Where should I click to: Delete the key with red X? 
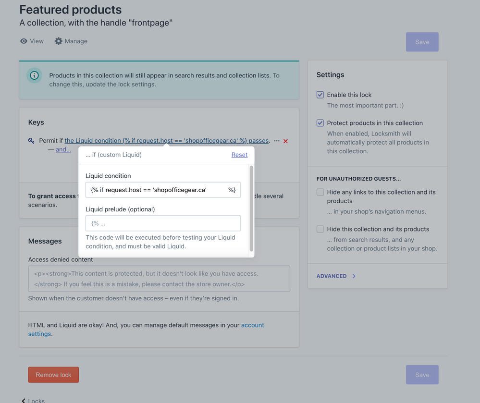(286, 141)
